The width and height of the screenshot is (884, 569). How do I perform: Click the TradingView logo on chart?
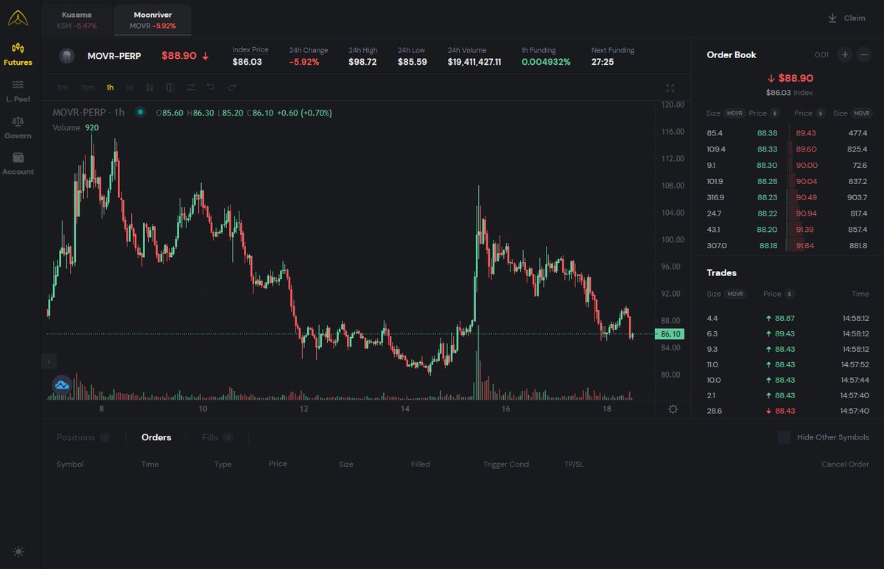coord(61,384)
